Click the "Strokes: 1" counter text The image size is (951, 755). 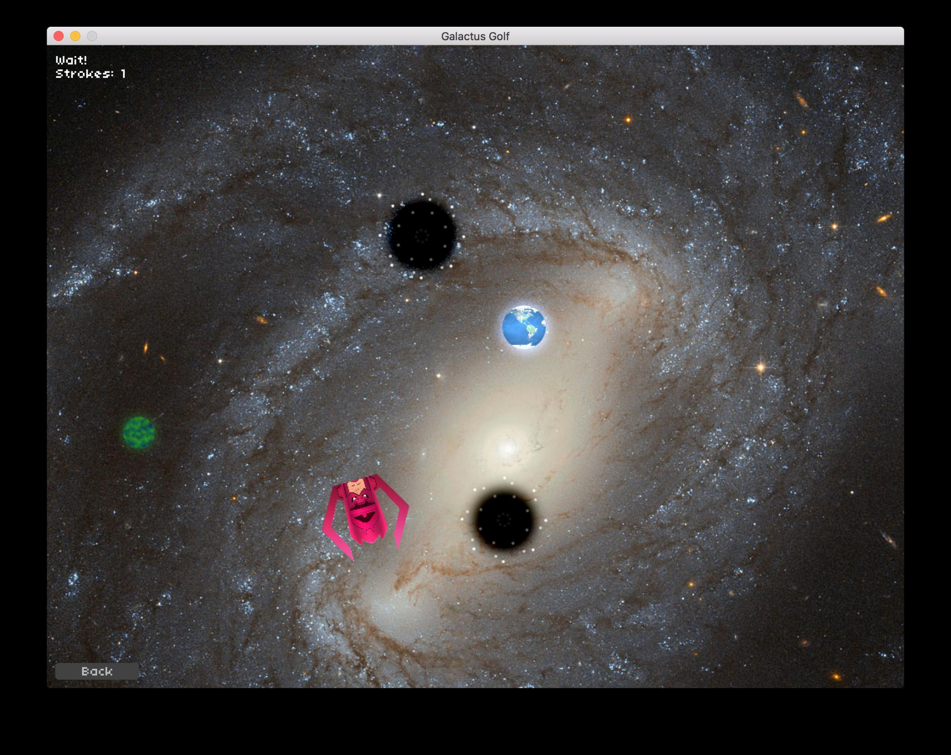pyautogui.click(x=91, y=74)
